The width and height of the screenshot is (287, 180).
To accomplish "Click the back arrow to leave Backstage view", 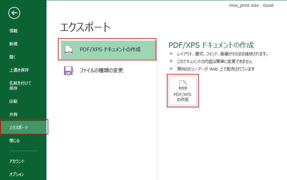I will coord(14,13).
